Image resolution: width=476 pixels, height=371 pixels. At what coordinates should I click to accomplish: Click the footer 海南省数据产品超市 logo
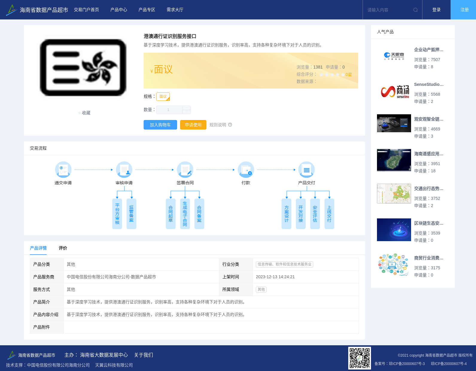(x=31, y=355)
